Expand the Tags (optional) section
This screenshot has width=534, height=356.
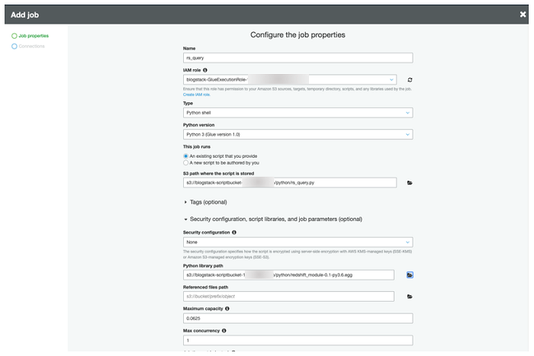click(205, 202)
